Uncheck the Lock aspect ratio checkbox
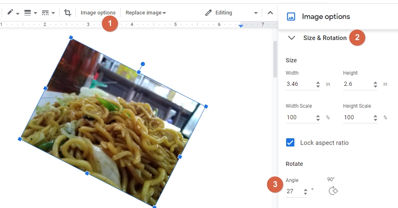Screen dimensions: 398x208 pos(290,142)
